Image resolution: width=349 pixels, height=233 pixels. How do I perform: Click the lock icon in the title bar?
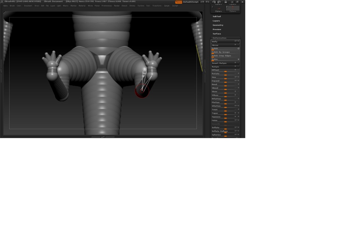pos(226,2)
